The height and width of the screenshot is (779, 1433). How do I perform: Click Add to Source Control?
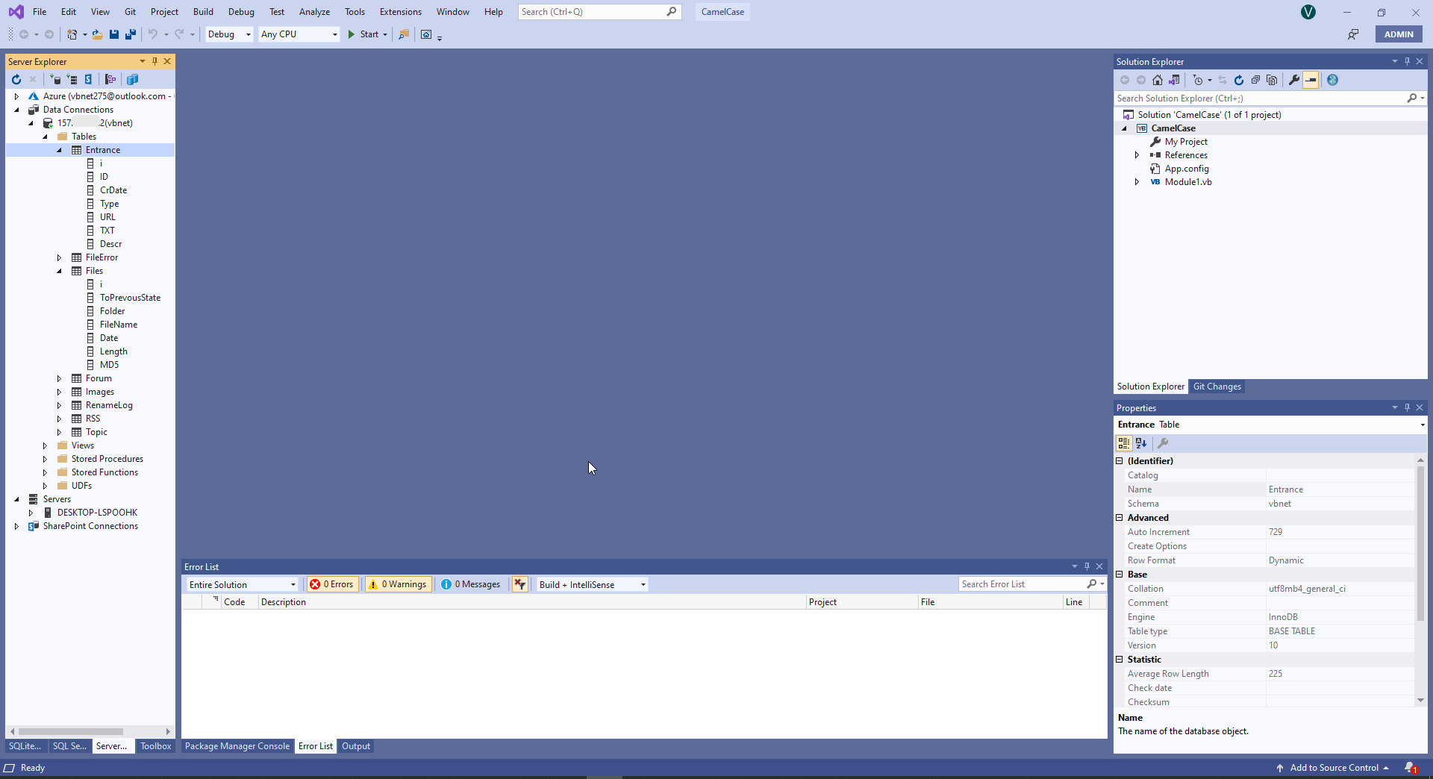tap(1333, 768)
